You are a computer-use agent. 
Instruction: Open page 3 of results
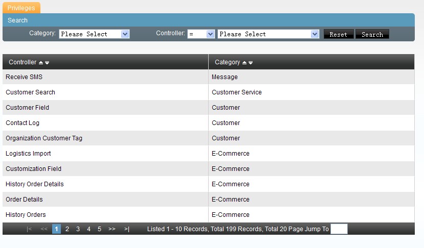pyautogui.click(x=78, y=229)
